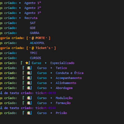Click the Recruta role name
Image resolution: width=124 pixels, height=124 pixels.
pos(31,18)
